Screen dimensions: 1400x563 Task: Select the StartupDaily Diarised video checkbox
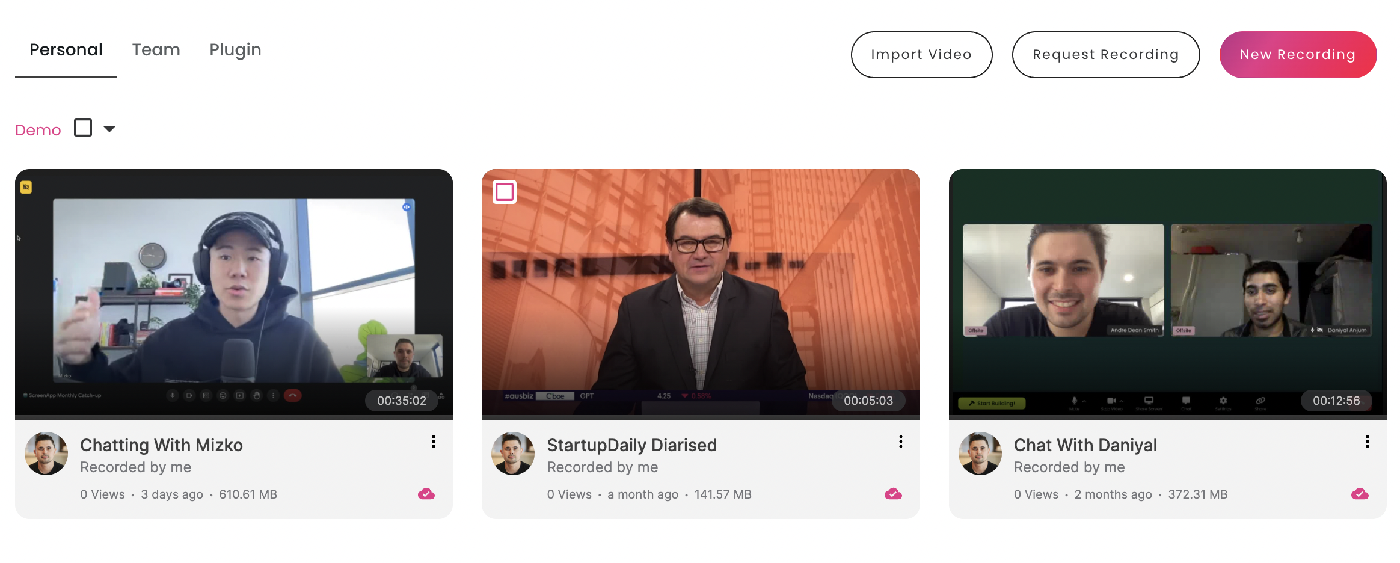(x=505, y=192)
